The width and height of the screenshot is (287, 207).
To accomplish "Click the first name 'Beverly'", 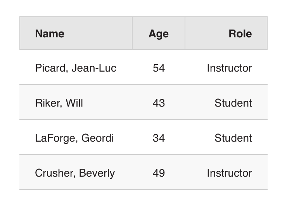I will click(97, 173).
